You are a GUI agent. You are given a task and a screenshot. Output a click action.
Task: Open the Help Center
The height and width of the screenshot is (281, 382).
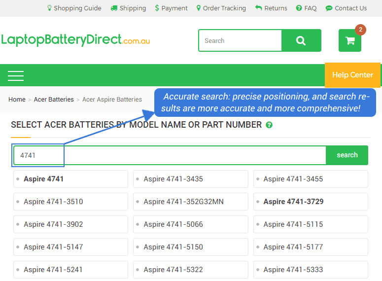(x=352, y=75)
